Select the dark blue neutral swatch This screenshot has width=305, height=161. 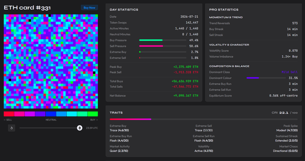[x=51, y=114]
